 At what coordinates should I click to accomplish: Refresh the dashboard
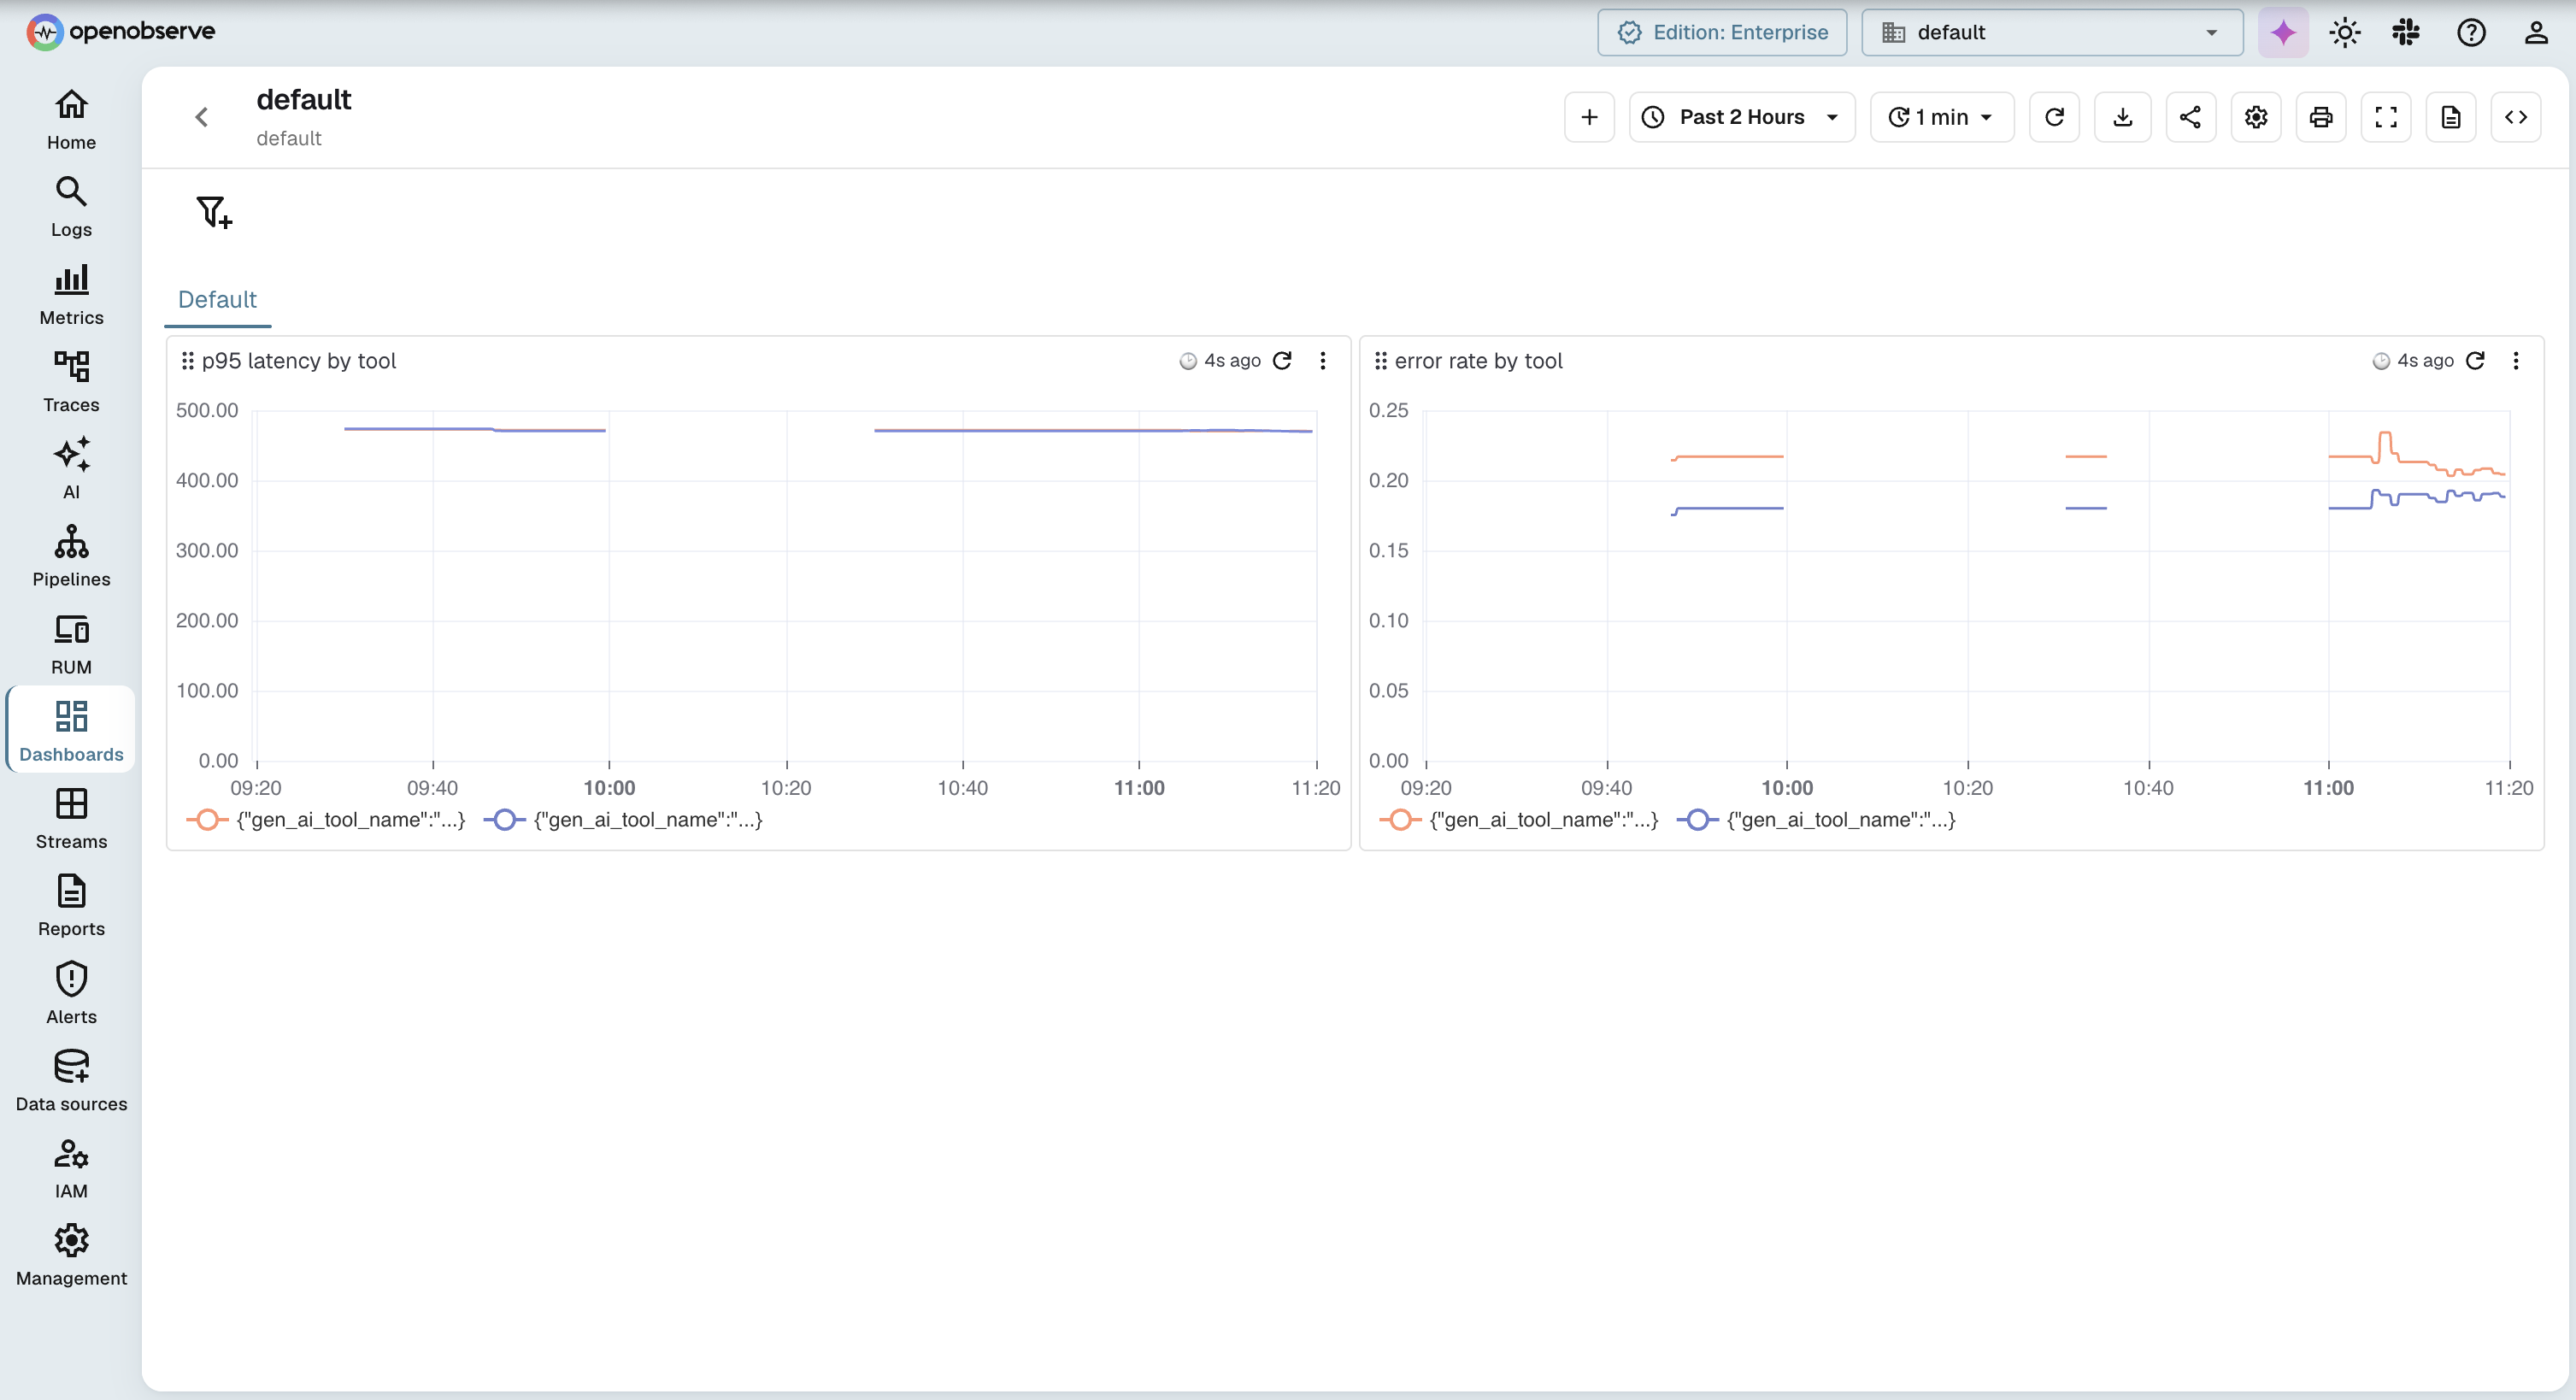tap(2054, 117)
